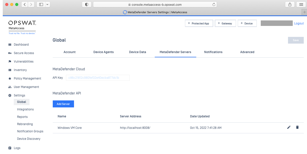Reload the page with the refresh icon
The width and height of the screenshot is (307, 154).
click(214, 4)
